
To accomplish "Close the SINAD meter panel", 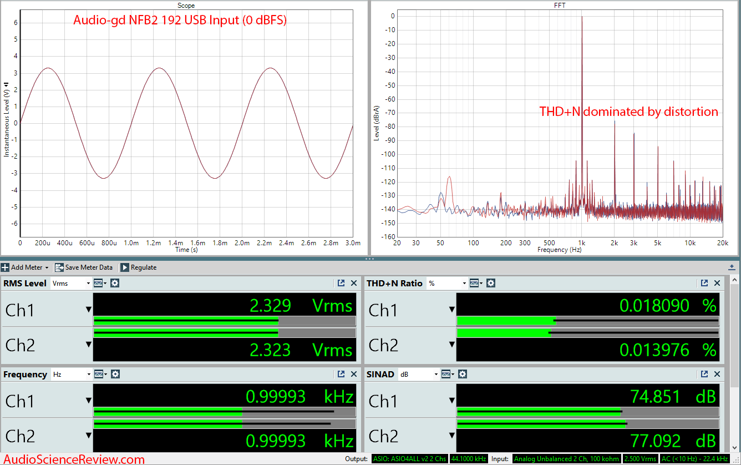I will click(x=717, y=374).
